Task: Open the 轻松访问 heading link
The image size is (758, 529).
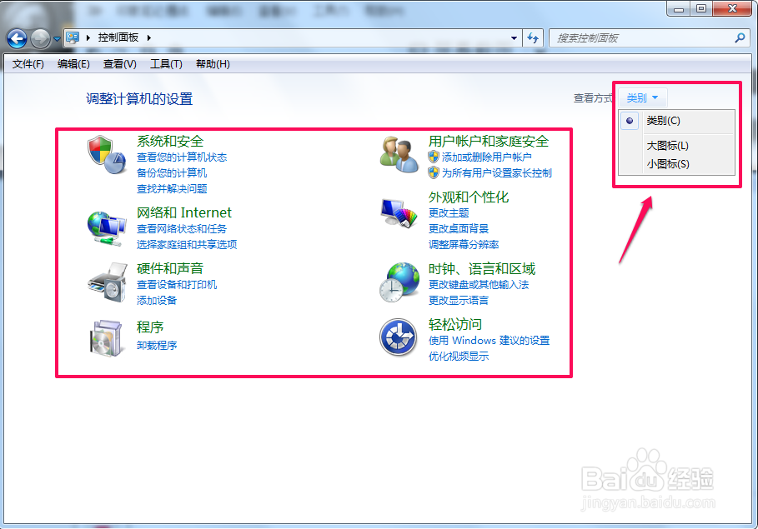Action: (x=455, y=324)
